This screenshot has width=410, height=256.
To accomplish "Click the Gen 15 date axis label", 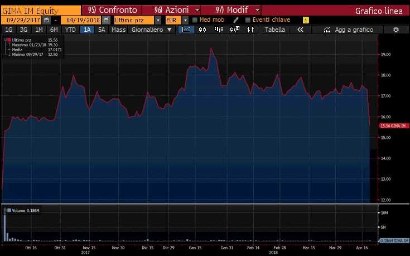I will pyautogui.click(x=195, y=248).
